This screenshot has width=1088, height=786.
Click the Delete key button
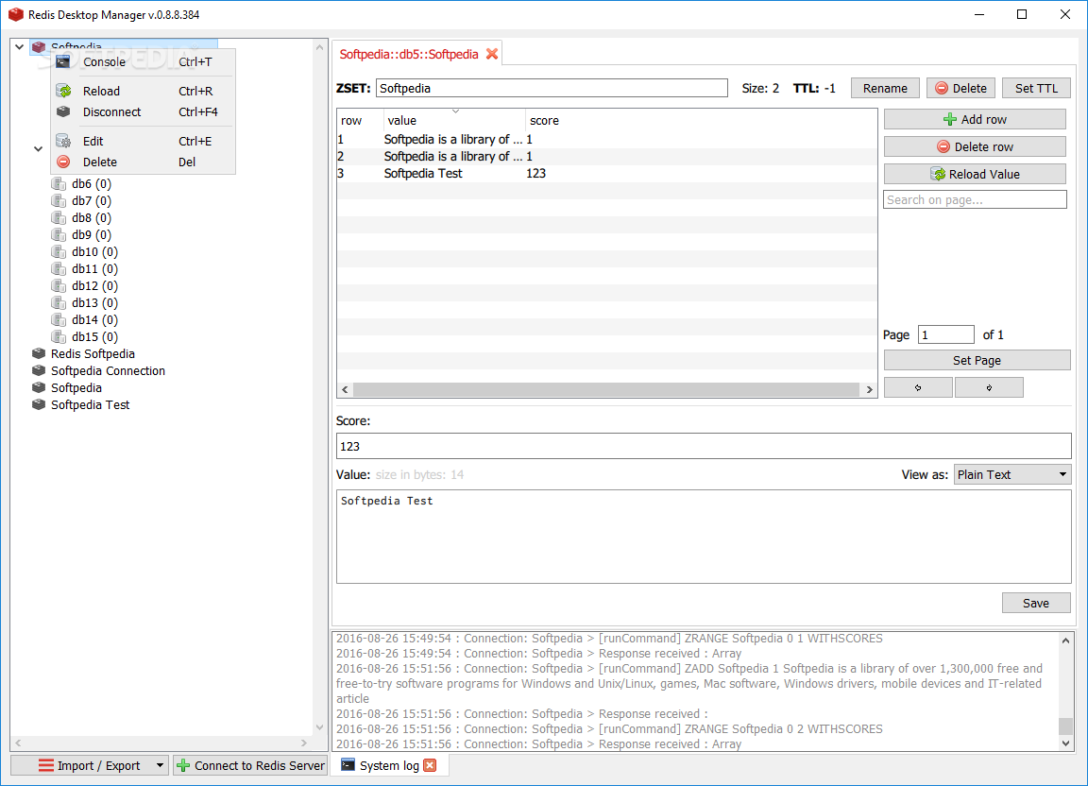coord(960,88)
